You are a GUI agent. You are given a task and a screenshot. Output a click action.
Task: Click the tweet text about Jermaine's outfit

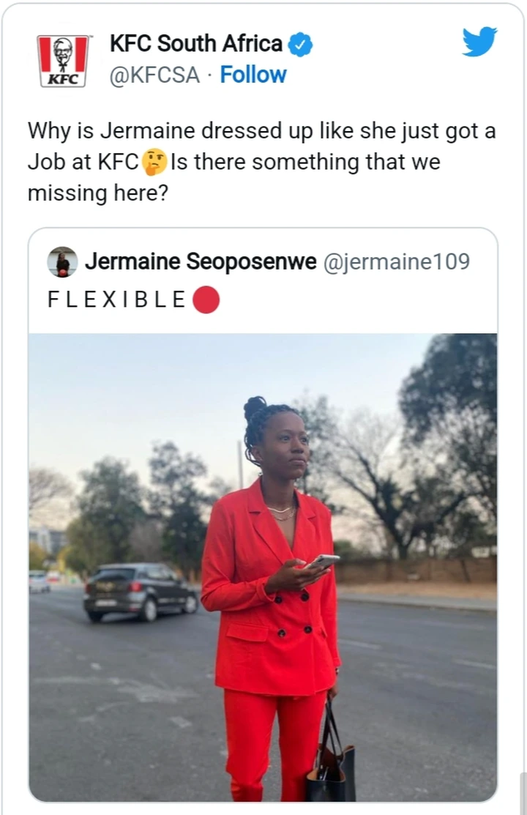click(x=261, y=162)
